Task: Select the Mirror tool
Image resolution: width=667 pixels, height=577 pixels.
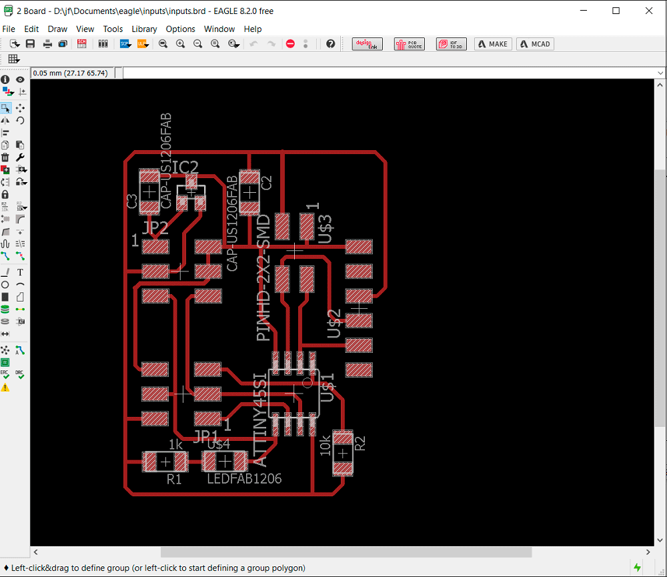Action: click(5, 121)
